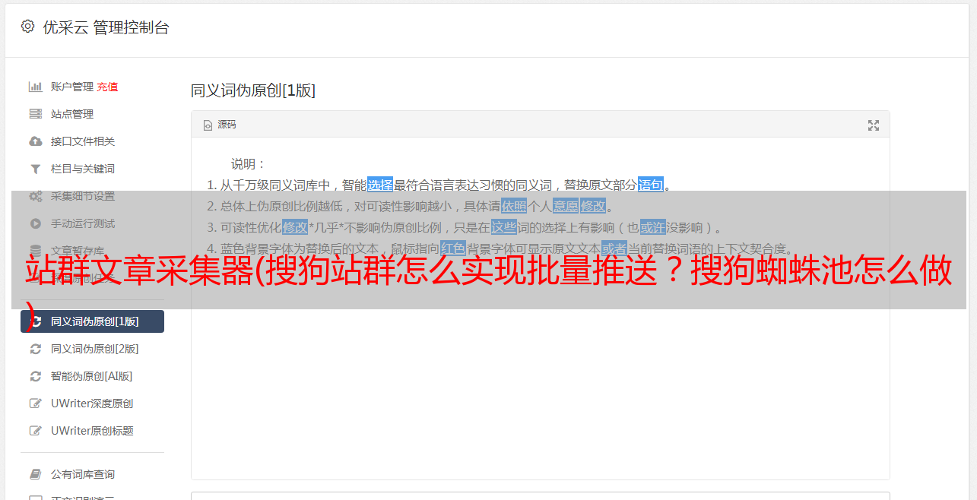The height and width of the screenshot is (500, 977).
Task: Open the 站点管理 menu entry
Action: [92, 114]
